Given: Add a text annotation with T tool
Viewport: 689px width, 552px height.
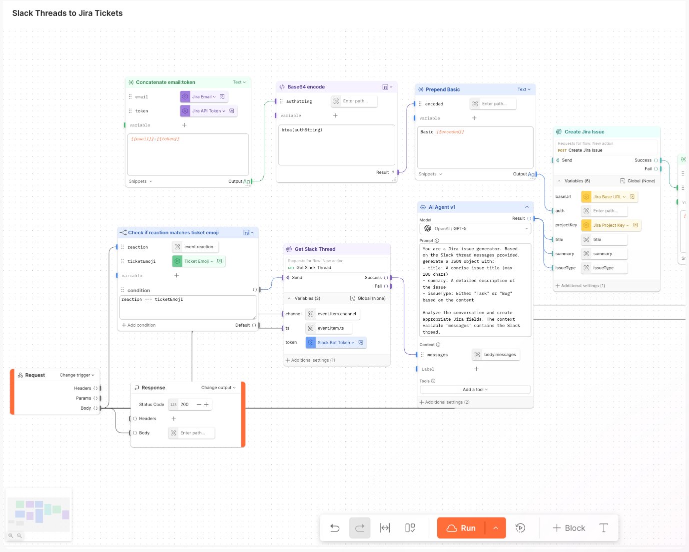Looking at the screenshot, I should click(x=604, y=528).
